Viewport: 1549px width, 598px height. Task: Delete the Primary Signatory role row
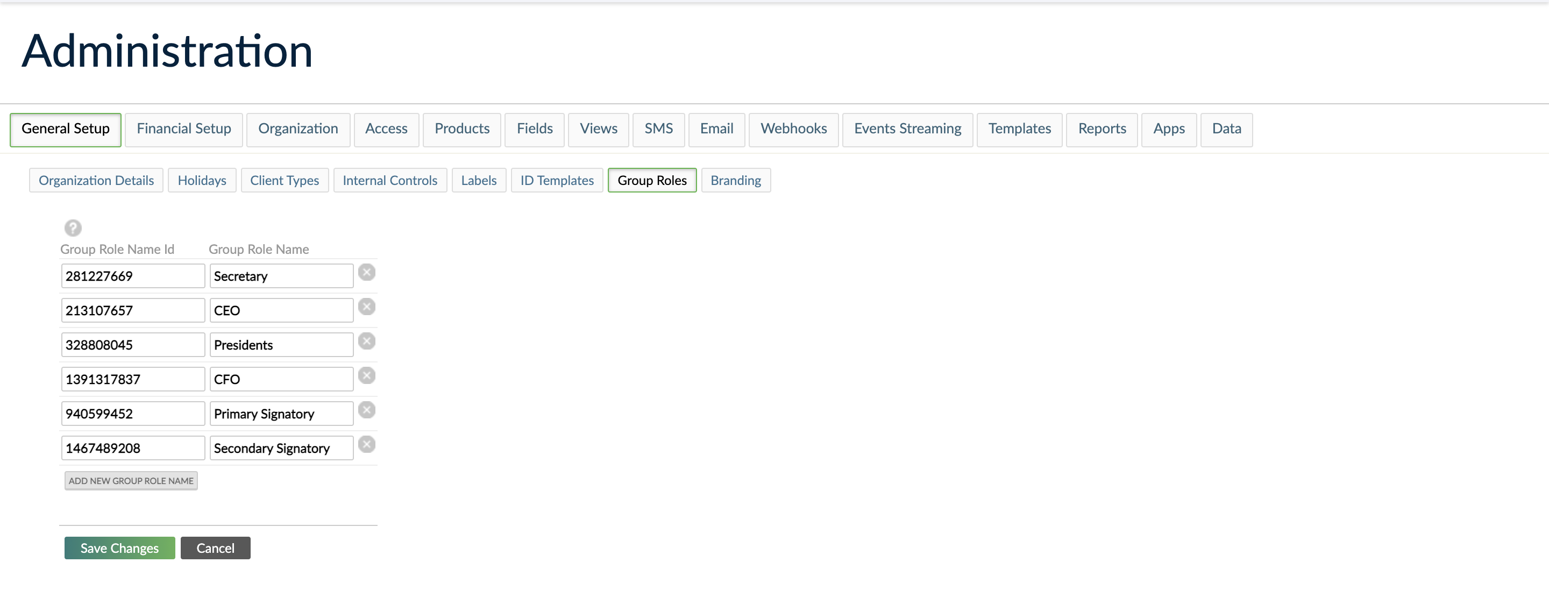click(x=366, y=410)
